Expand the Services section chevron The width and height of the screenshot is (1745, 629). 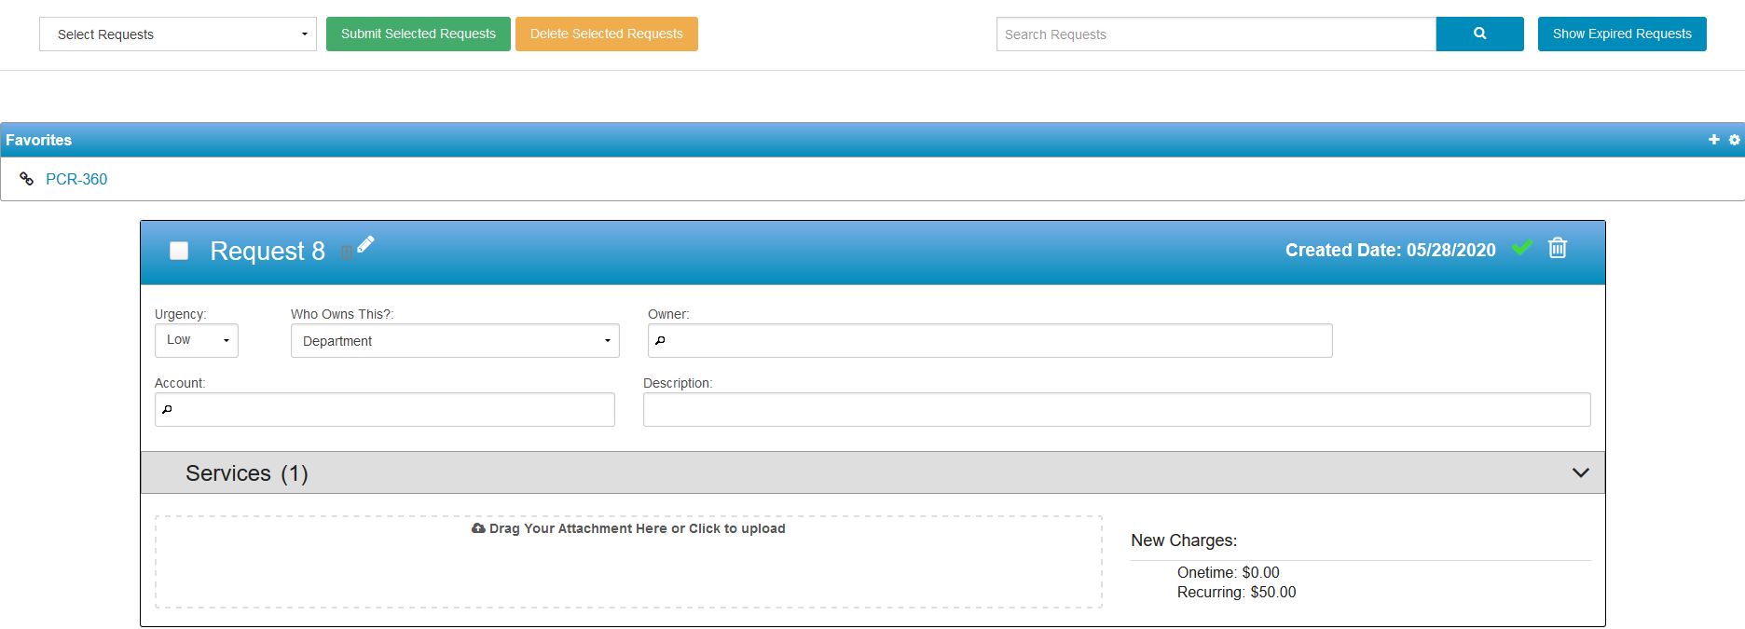click(1580, 472)
